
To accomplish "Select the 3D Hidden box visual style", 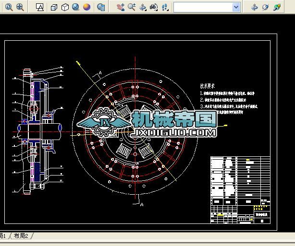I will click(x=54, y=7).
